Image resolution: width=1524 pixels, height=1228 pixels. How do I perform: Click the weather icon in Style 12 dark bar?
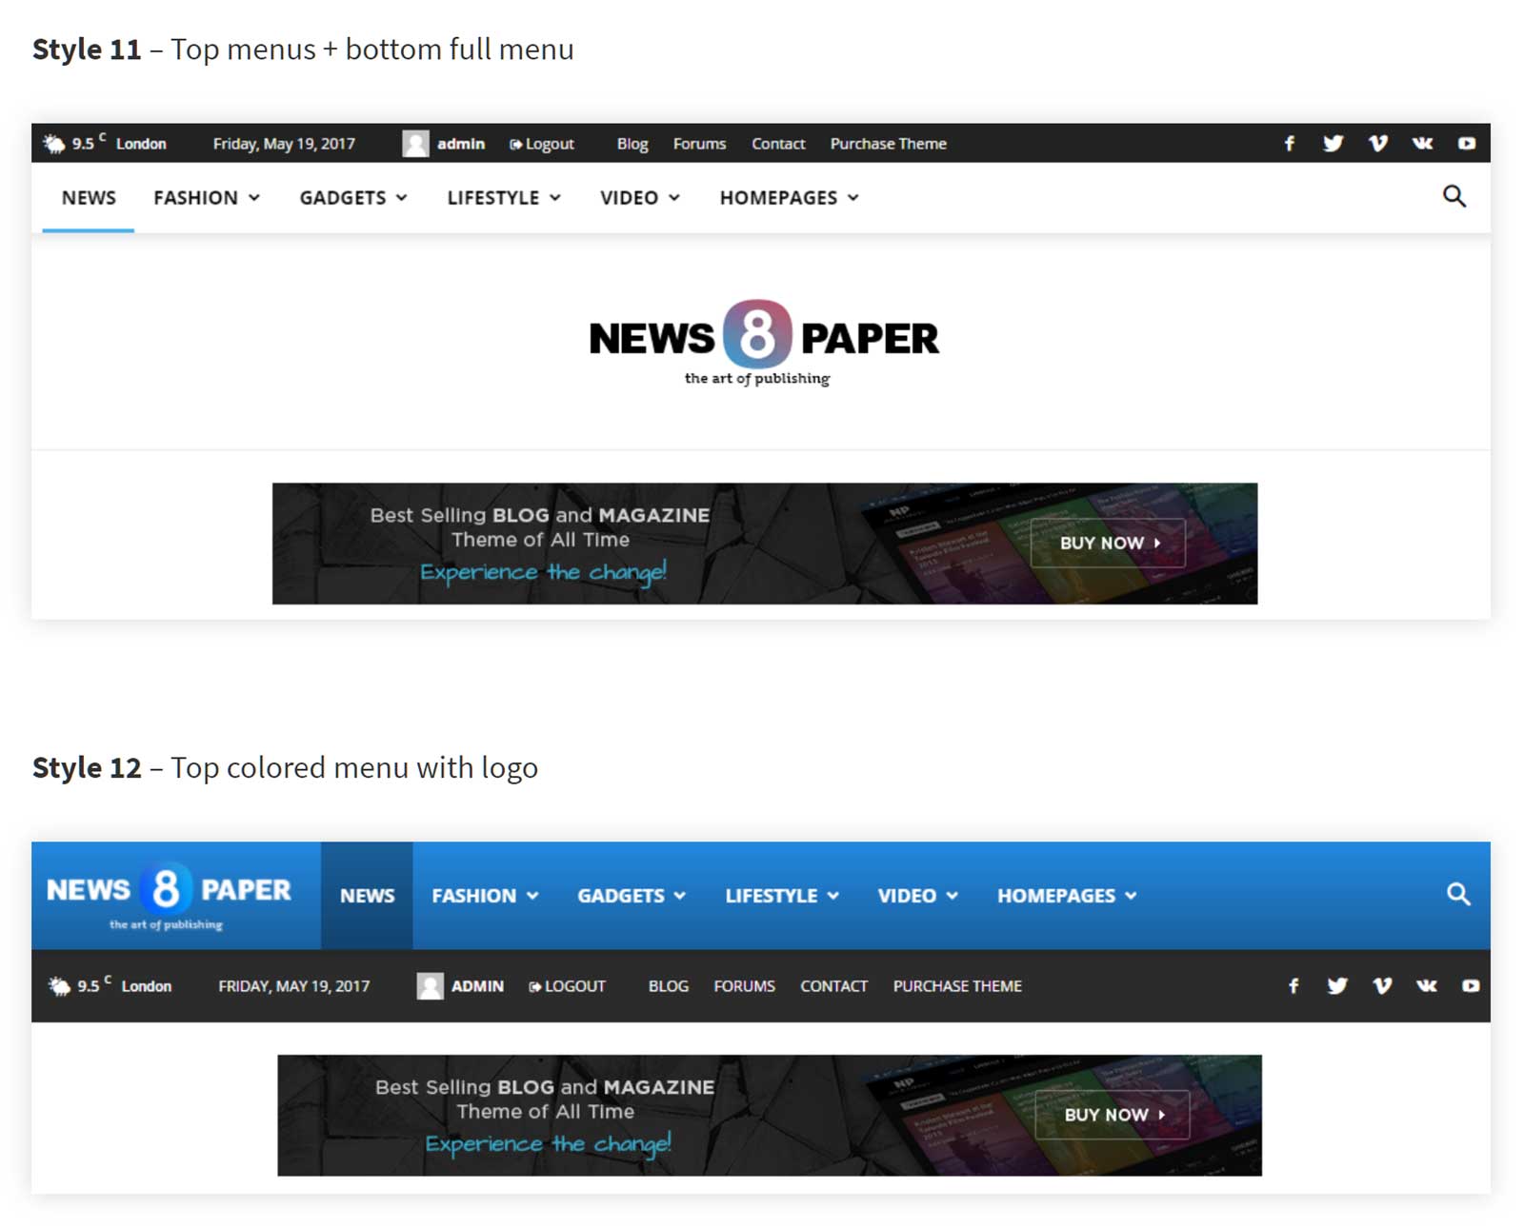tap(60, 986)
